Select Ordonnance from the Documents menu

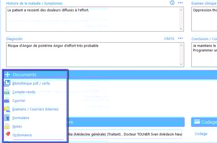pos(22,135)
